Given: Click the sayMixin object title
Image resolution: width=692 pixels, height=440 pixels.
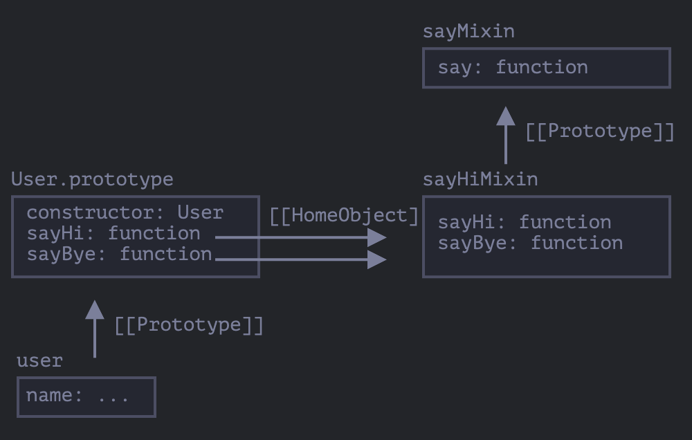Looking at the screenshot, I should coord(468,32).
